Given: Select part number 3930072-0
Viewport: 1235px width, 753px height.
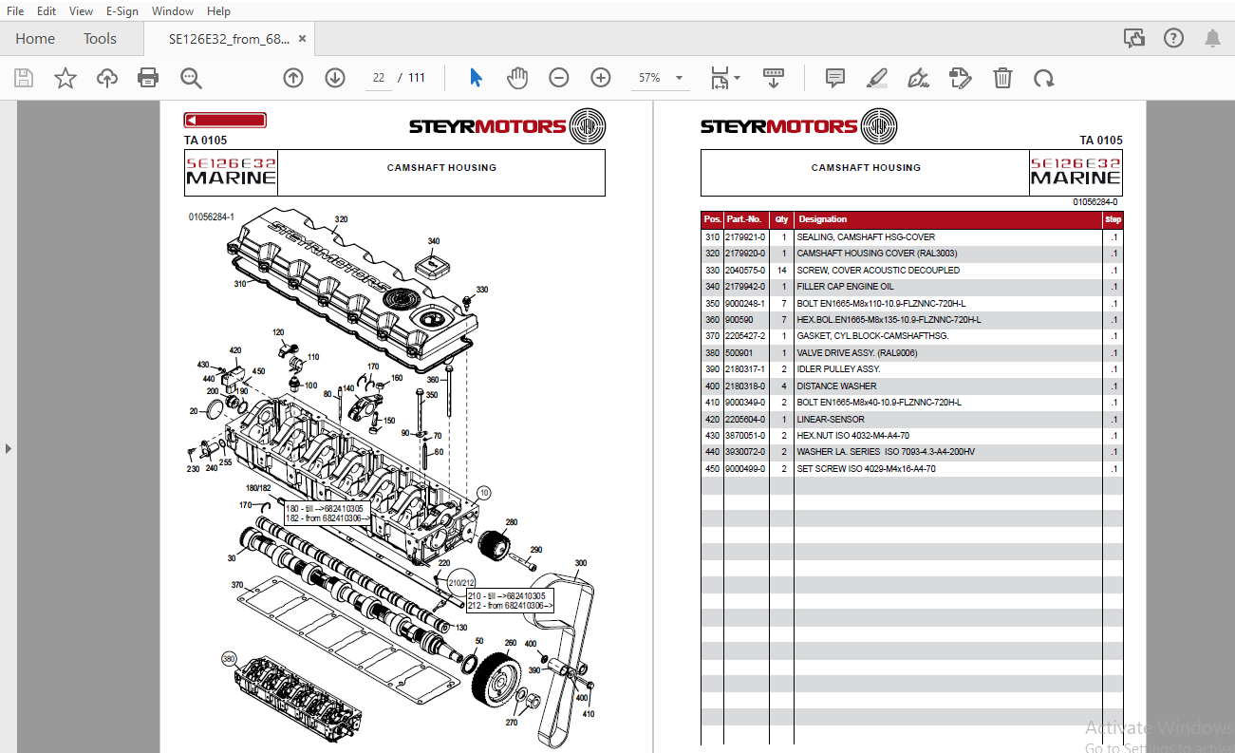Looking at the screenshot, I should tap(745, 452).
